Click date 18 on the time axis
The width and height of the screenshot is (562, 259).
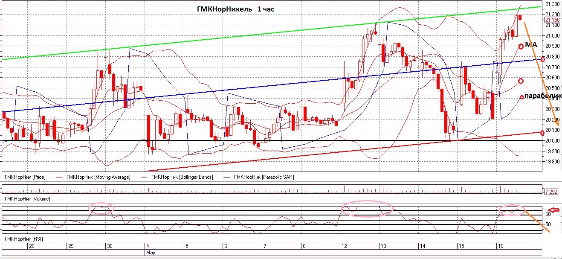(x=500, y=247)
